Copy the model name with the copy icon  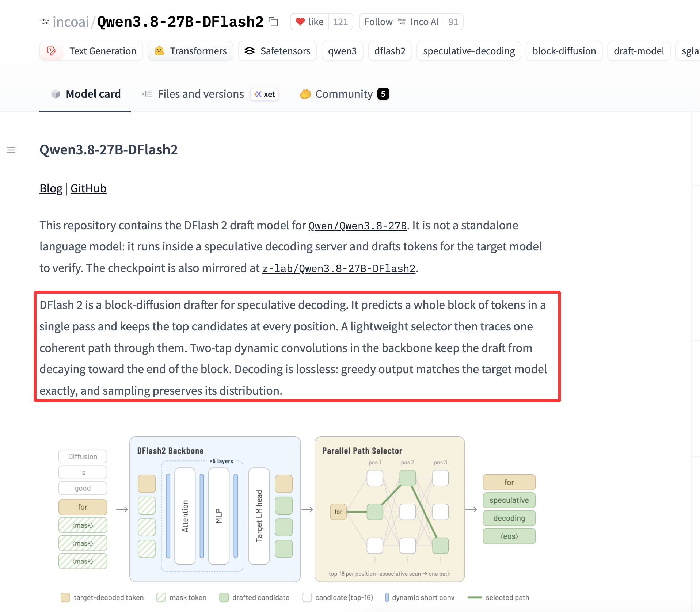pyautogui.click(x=273, y=22)
